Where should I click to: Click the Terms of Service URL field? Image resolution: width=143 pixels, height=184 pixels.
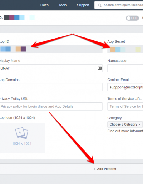(125, 106)
